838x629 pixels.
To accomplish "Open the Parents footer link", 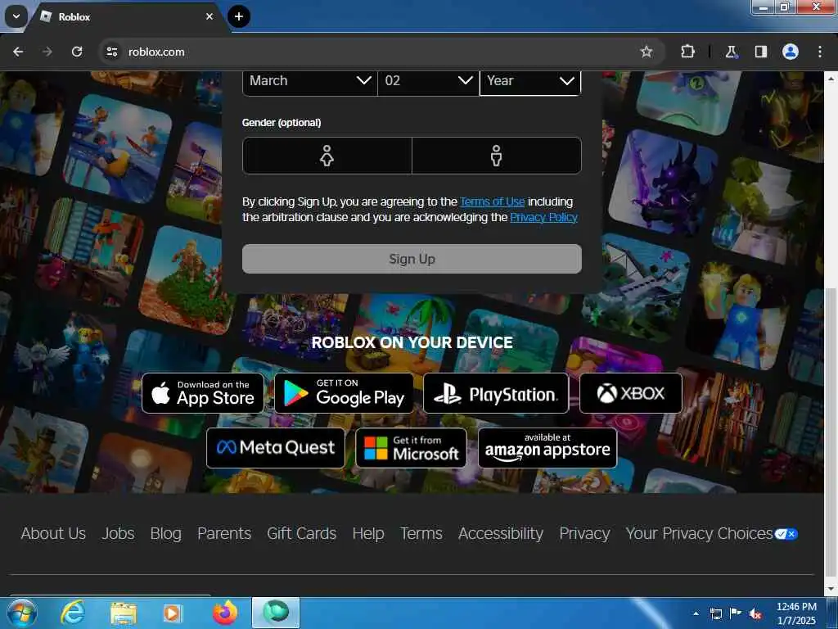I will [x=224, y=533].
